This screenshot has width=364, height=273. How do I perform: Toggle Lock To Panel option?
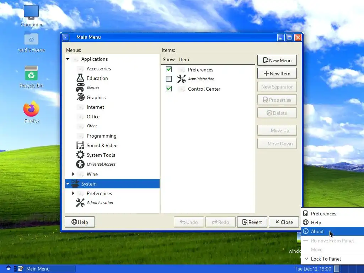(333, 259)
